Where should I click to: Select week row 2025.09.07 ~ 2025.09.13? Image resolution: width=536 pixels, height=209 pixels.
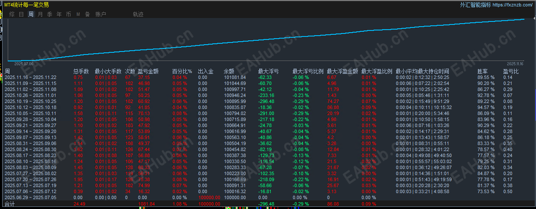[x=31, y=137]
